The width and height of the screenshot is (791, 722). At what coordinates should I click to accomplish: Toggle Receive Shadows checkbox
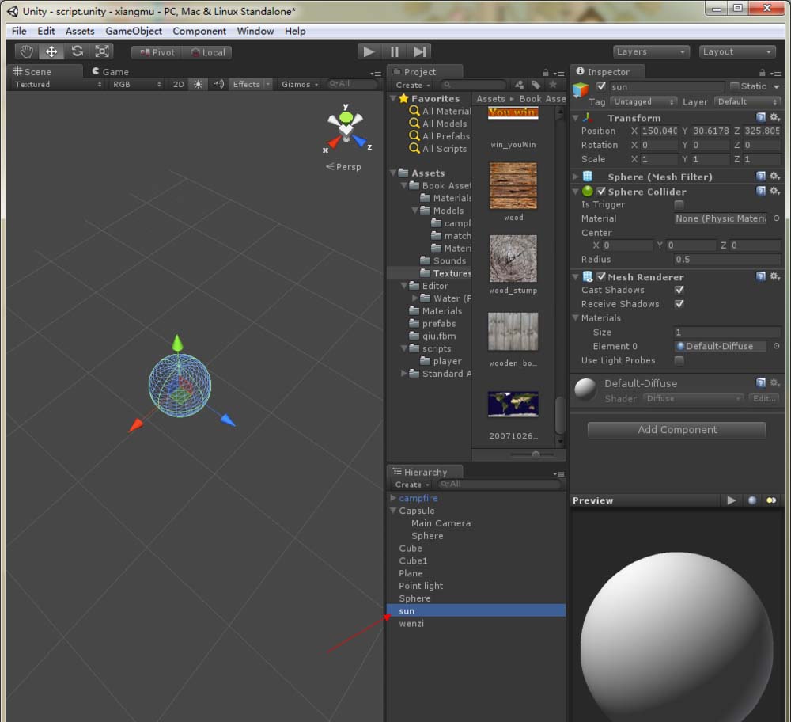pyautogui.click(x=679, y=304)
